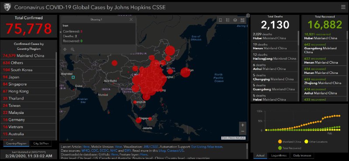
Task: Toggle Other Locations series in chart legend
Action: click(x=316, y=142)
